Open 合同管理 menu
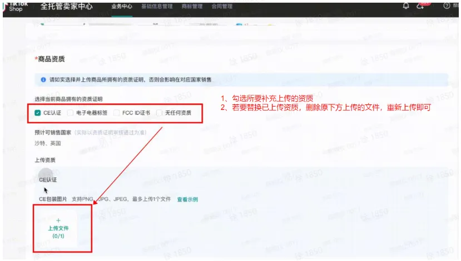The width and height of the screenshot is (461, 261). tap(222, 6)
